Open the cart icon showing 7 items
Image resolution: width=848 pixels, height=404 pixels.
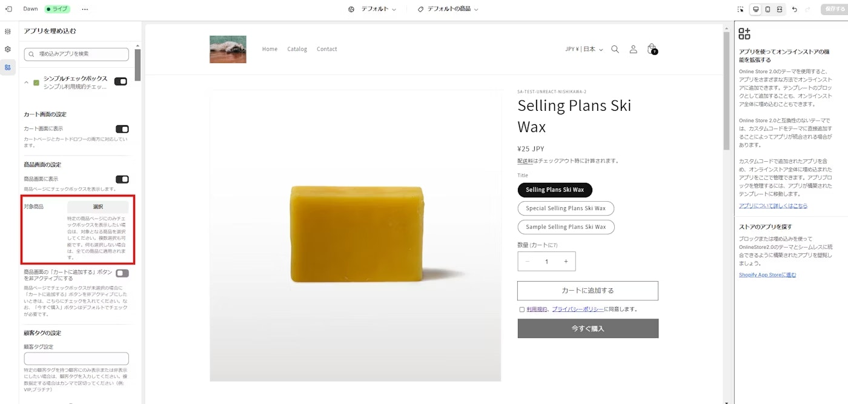click(x=651, y=49)
